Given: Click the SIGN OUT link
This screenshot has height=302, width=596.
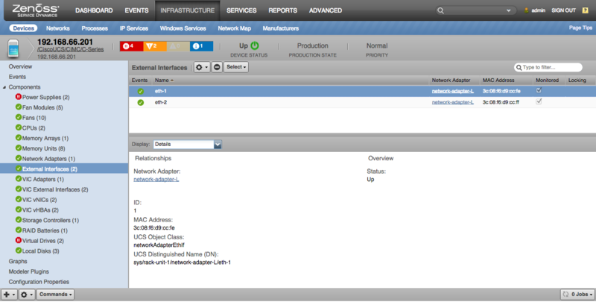Looking at the screenshot, I should [564, 10].
